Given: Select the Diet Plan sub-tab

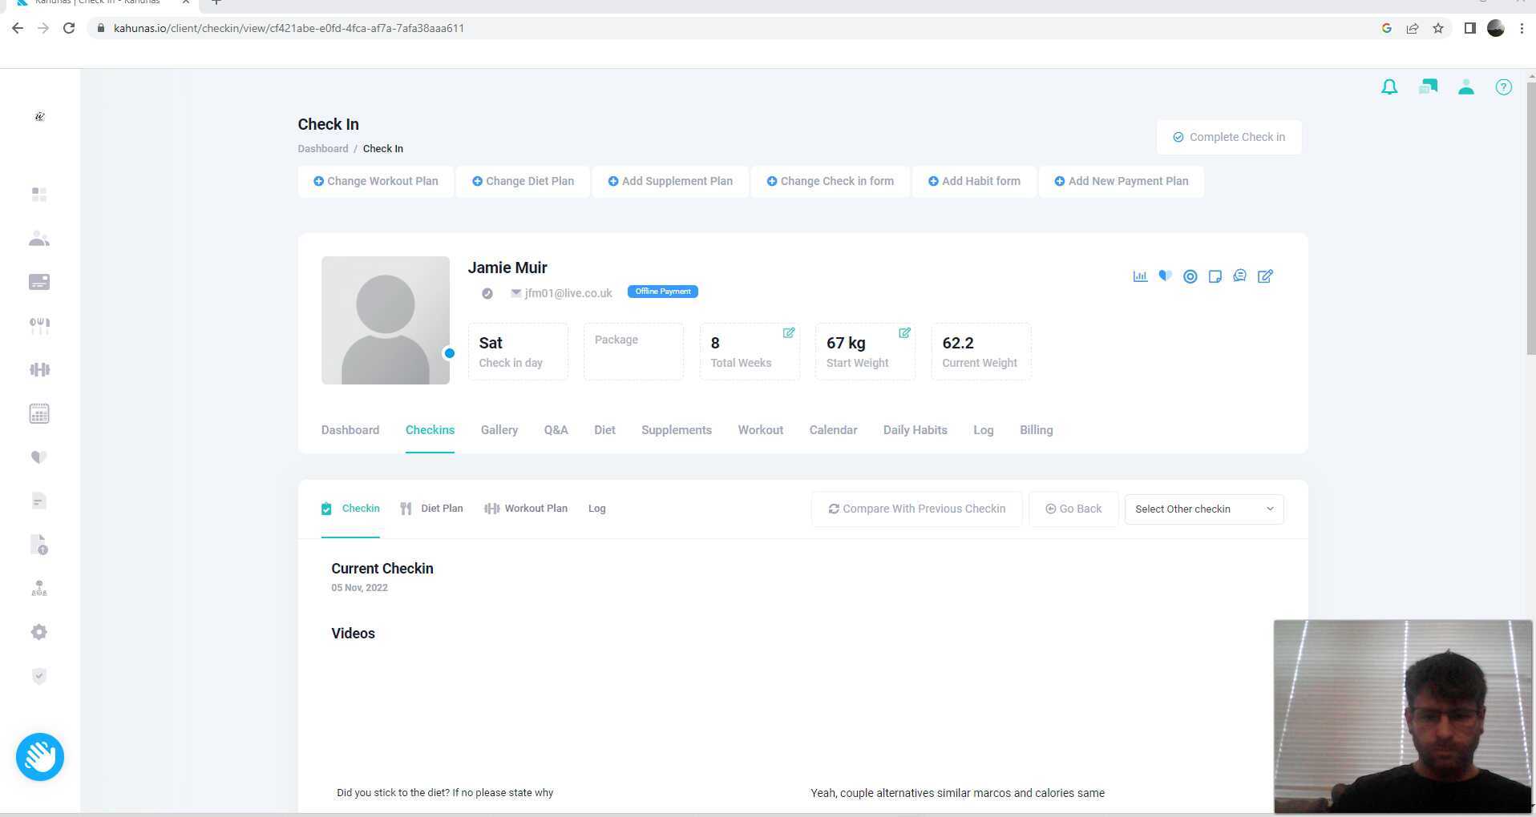Looking at the screenshot, I should (432, 509).
